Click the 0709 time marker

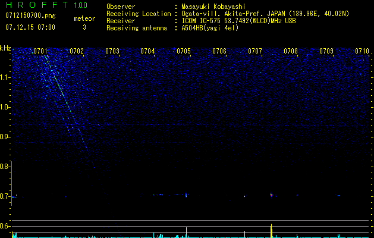[x=326, y=51]
